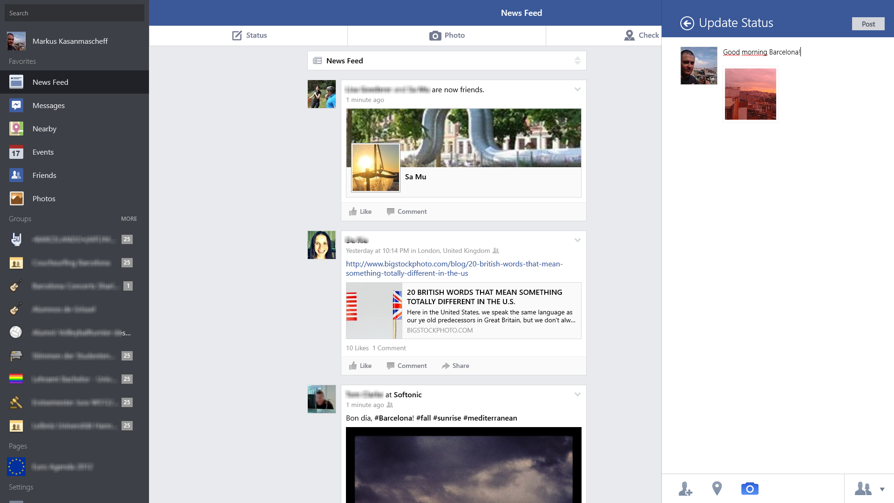Post the Barcelona status update
This screenshot has height=503, width=894.
click(868, 24)
